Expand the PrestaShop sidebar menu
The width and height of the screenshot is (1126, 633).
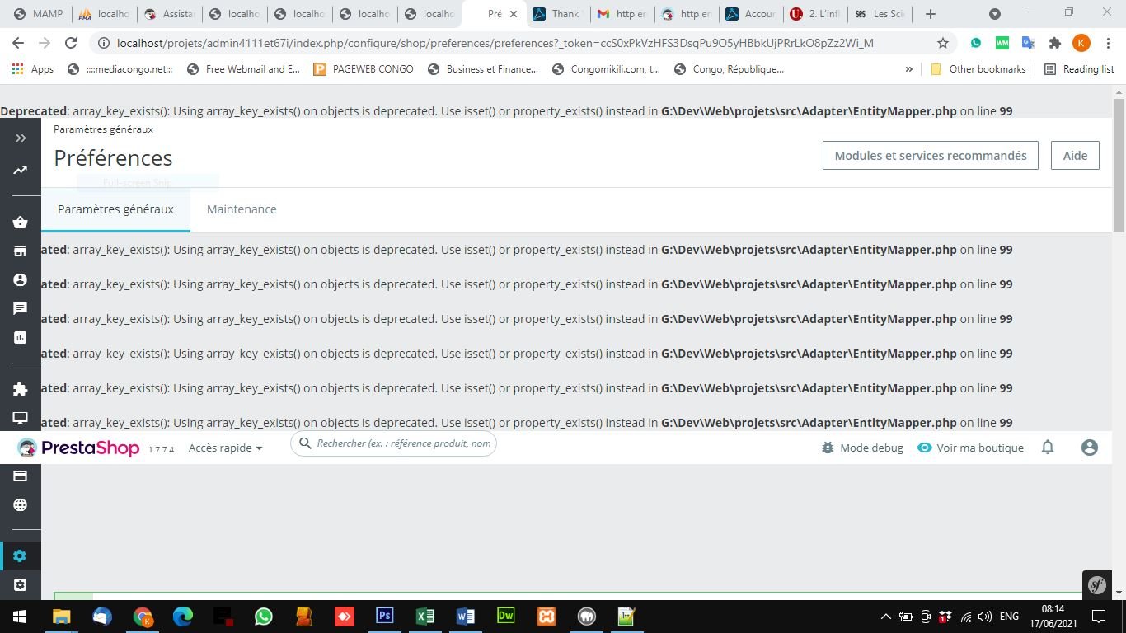pos(21,138)
